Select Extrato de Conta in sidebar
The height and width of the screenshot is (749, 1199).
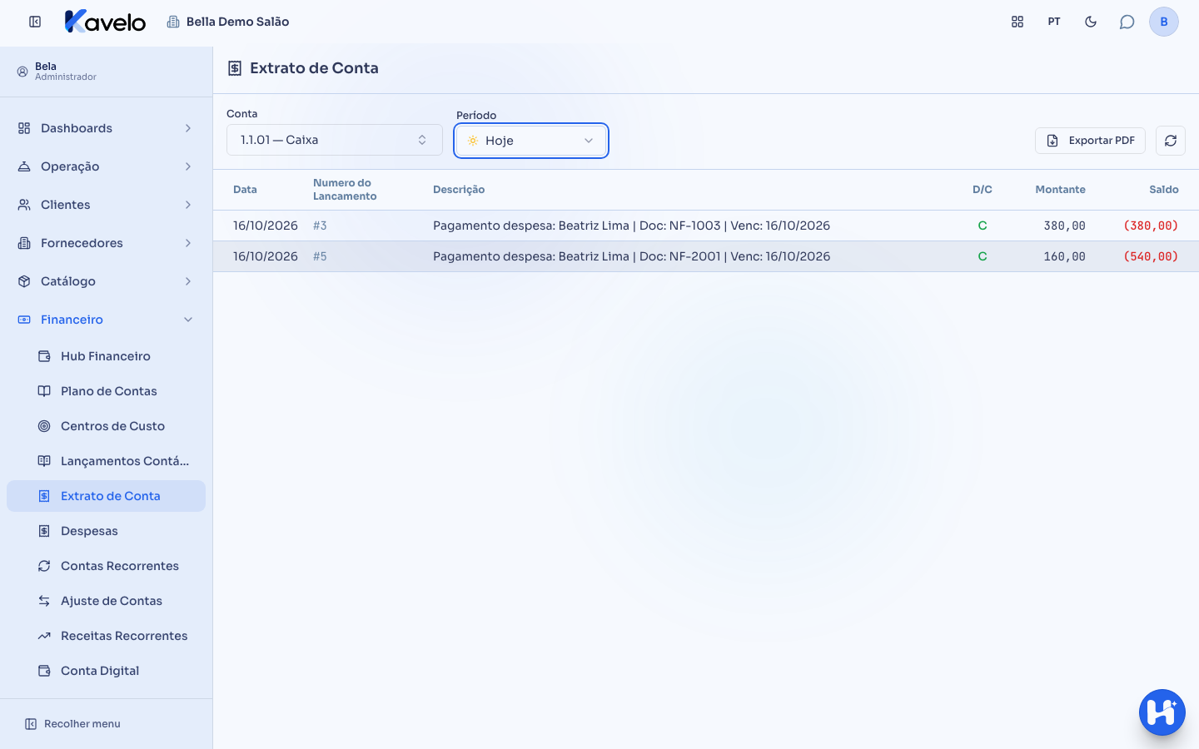point(106,496)
